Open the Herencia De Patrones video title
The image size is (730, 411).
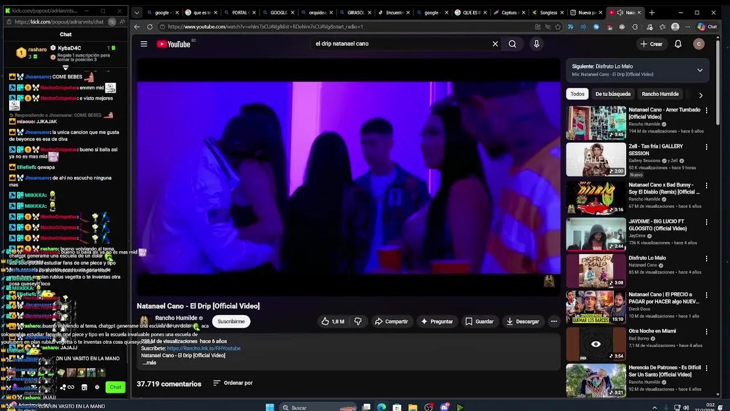tap(664, 371)
